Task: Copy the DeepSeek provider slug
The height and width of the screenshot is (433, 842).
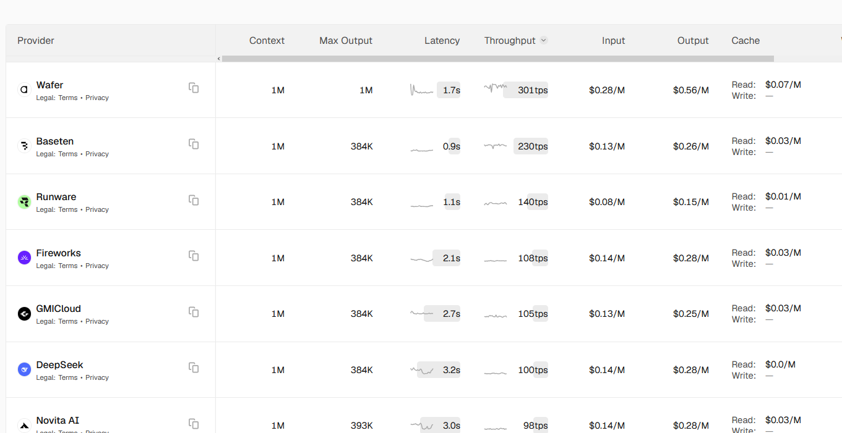Action: tap(194, 368)
